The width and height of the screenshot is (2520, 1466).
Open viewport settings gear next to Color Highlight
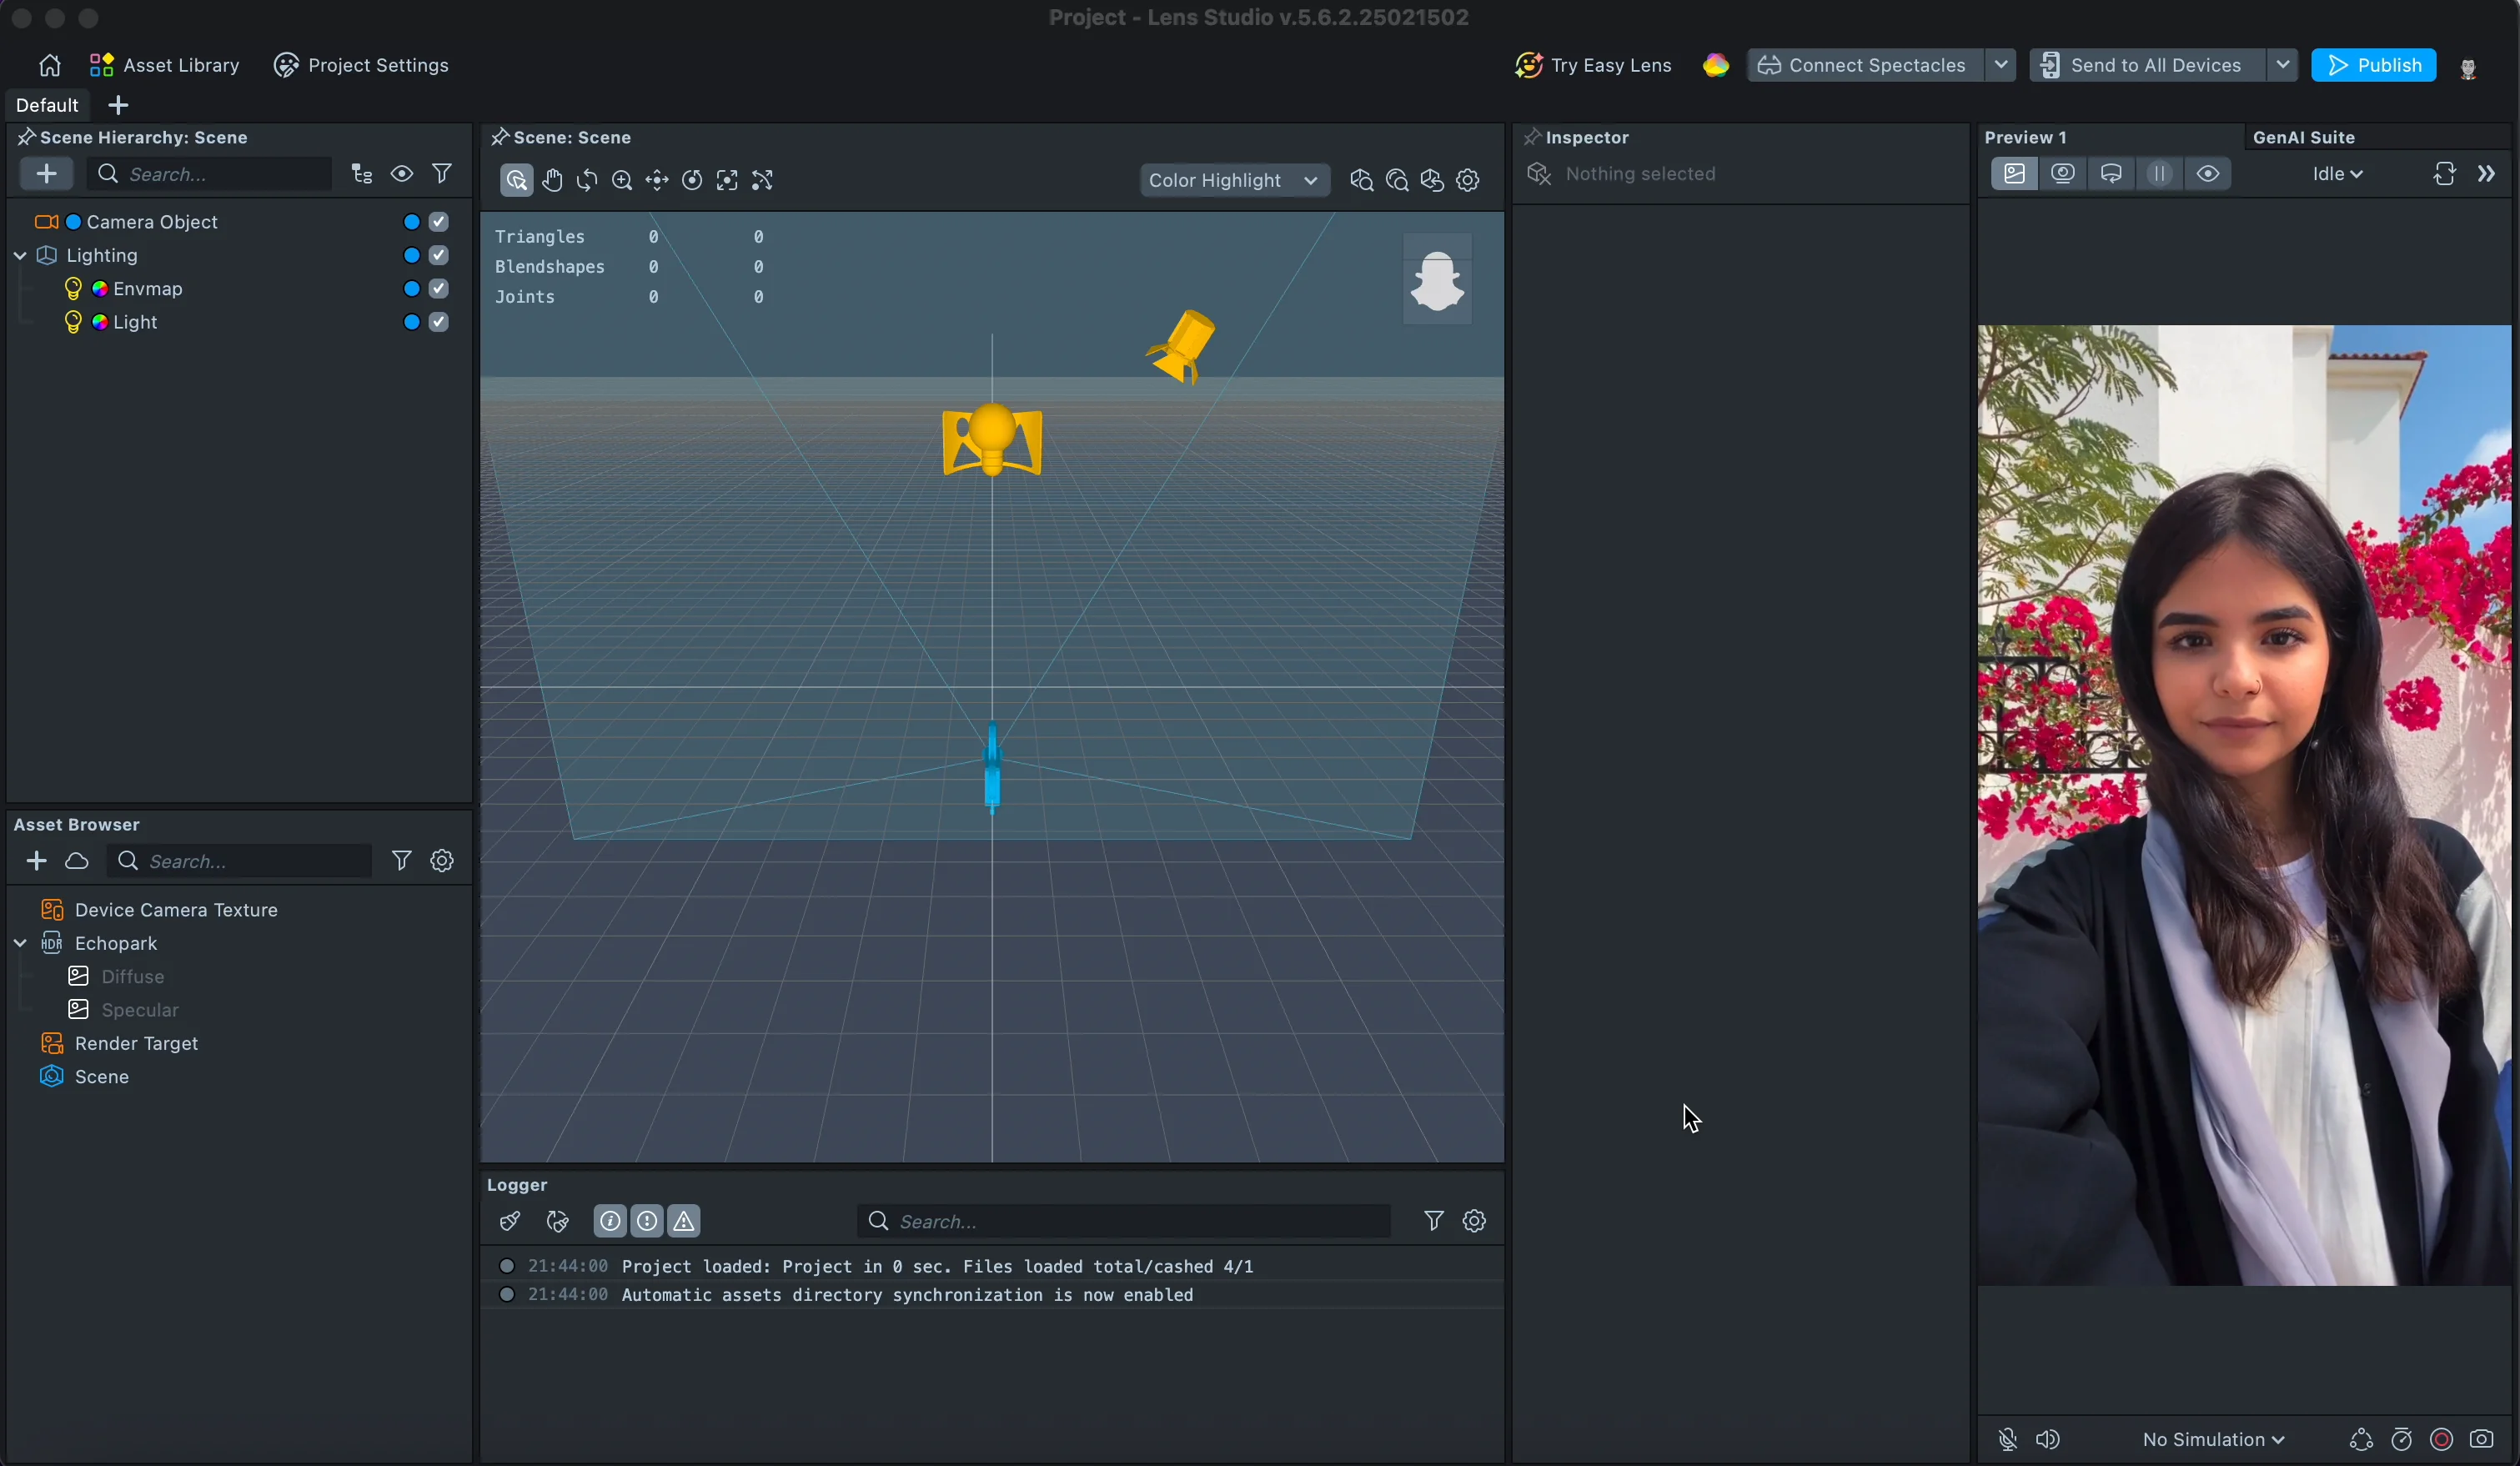pyautogui.click(x=1468, y=181)
